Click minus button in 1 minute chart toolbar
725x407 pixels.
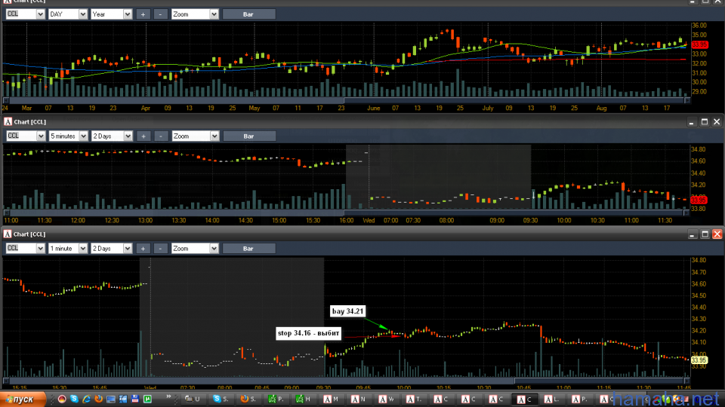tap(160, 248)
